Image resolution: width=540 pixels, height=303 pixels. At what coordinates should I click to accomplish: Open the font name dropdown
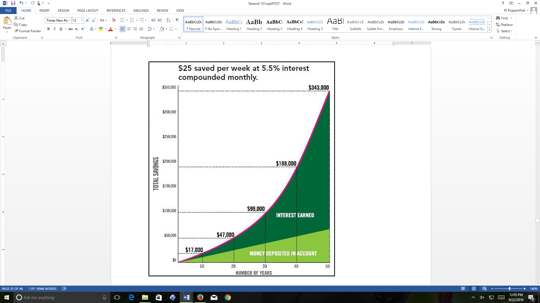70,20
